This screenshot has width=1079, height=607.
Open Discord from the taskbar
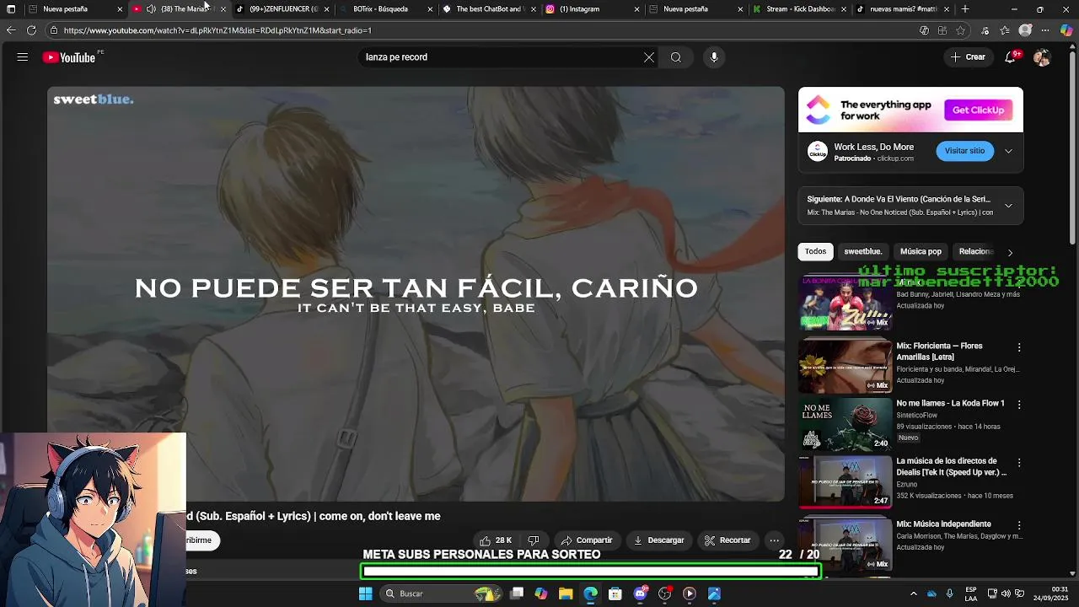641,594
